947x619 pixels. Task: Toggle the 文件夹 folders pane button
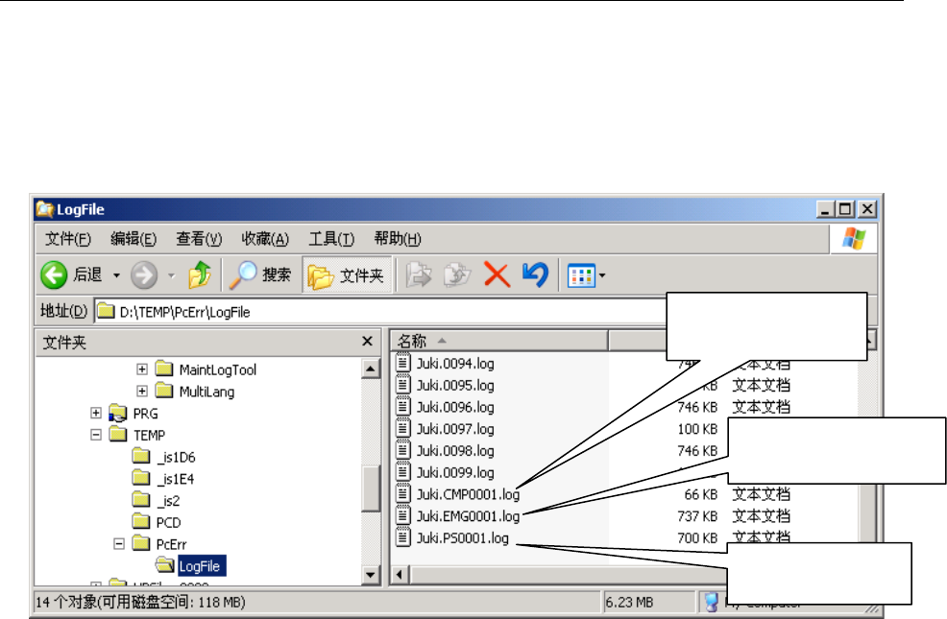347,275
